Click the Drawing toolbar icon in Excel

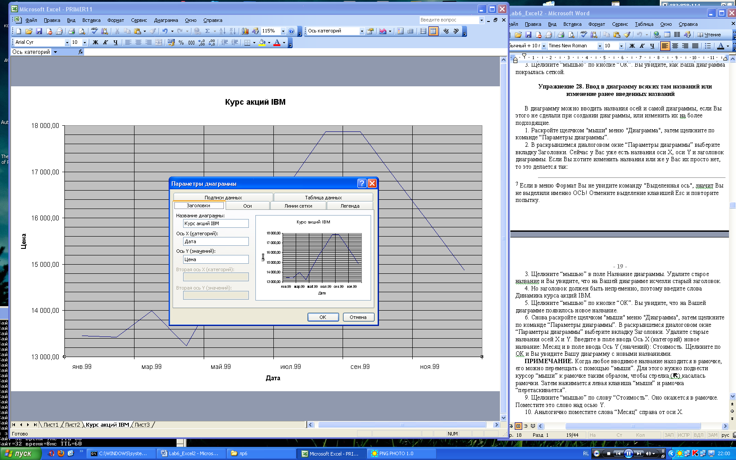tap(255, 31)
